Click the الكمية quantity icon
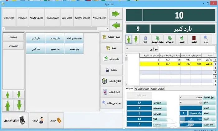Screen dimensions: 218x131 (x=194, y=39)
